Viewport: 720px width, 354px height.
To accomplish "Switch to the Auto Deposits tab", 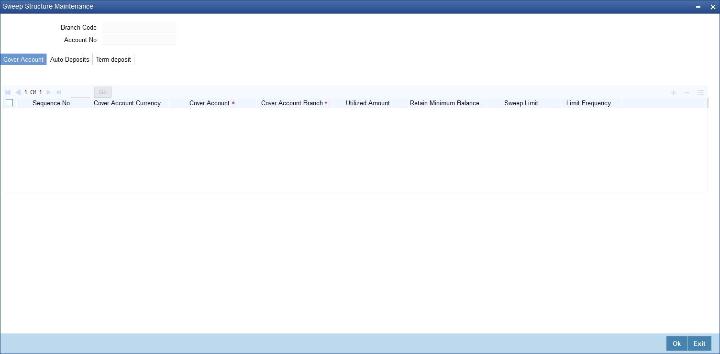I will coord(69,59).
